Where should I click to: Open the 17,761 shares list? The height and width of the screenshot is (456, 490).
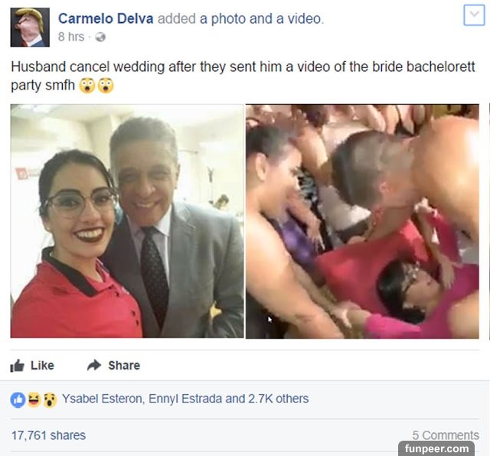click(x=48, y=435)
